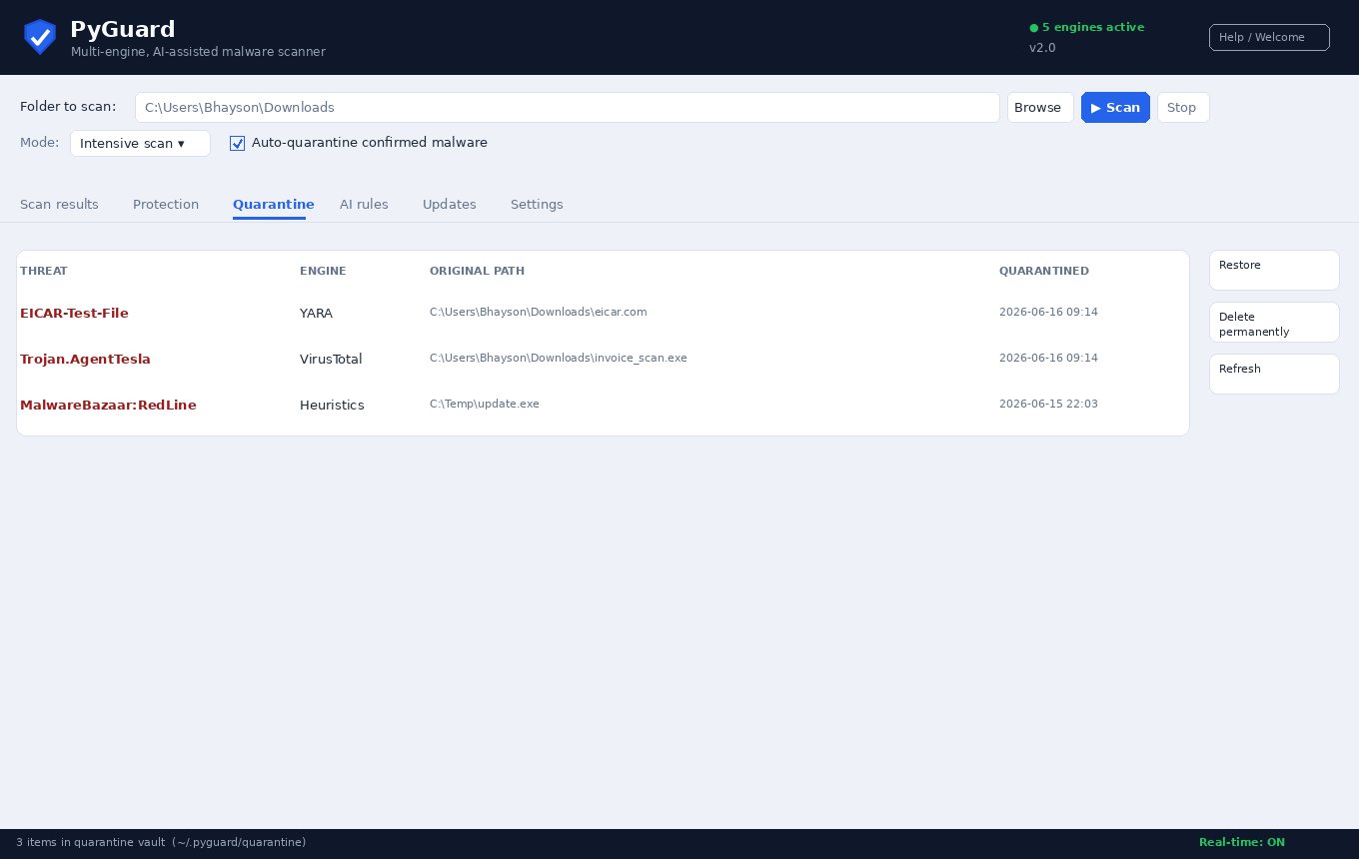Click the v2.0 version label

click(x=1042, y=47)
